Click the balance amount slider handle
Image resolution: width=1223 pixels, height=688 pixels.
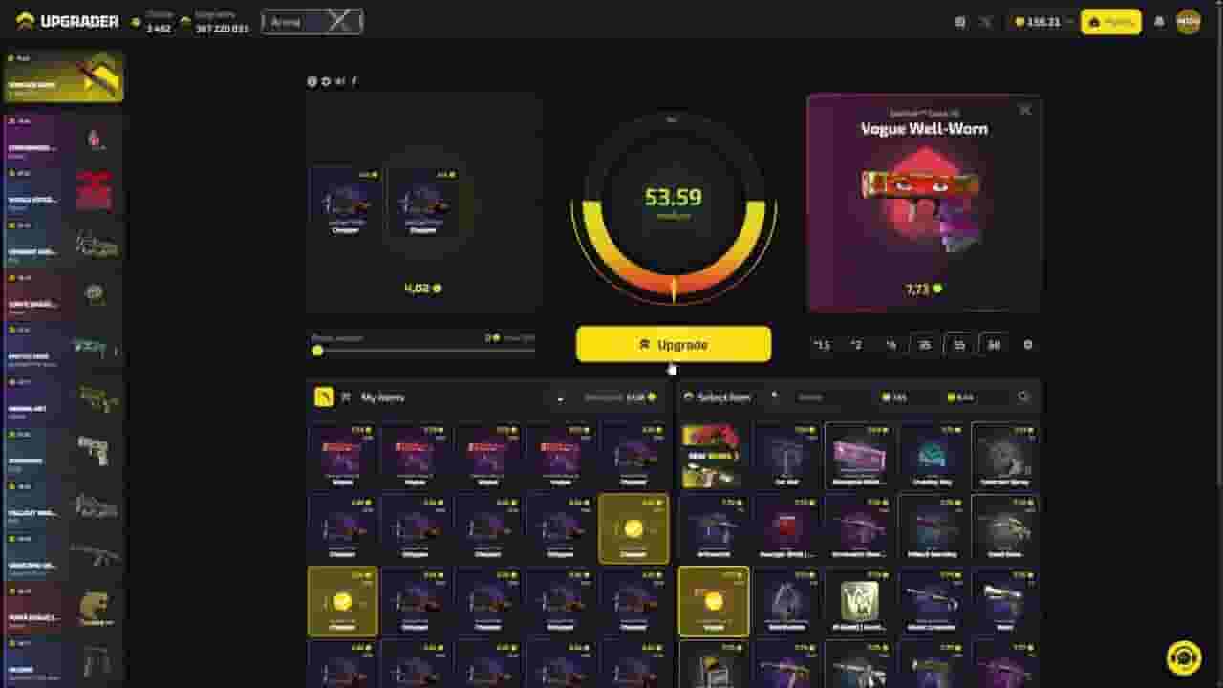(x=317, y=351)
